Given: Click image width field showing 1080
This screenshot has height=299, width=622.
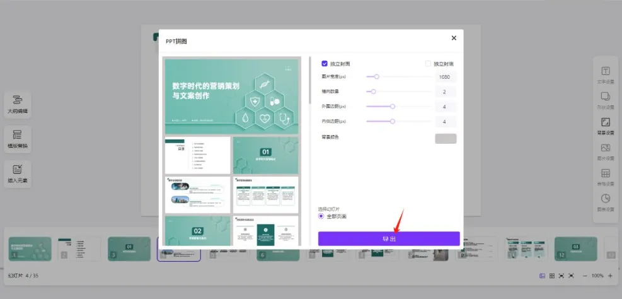Looking at the screenshot, I should click(446, 77).
